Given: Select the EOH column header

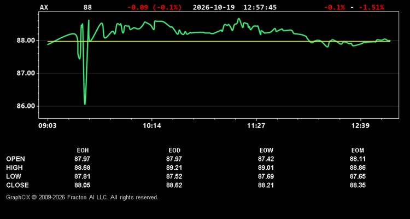Looking at the screenshot, I should 83,151.
